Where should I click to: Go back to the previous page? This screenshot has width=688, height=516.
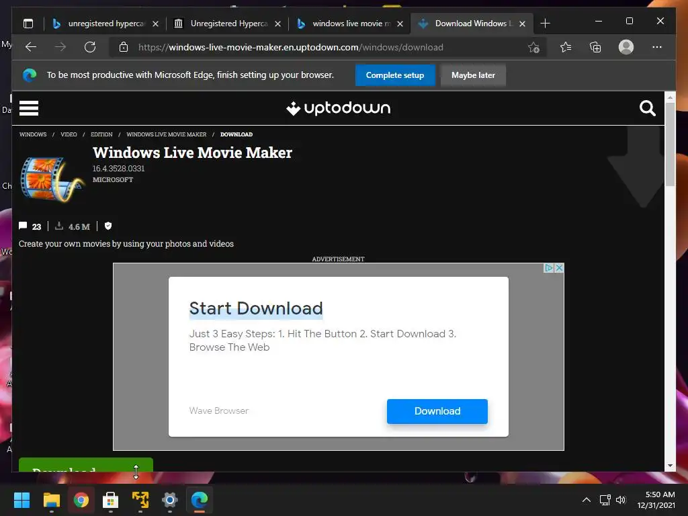click(31, 47)
